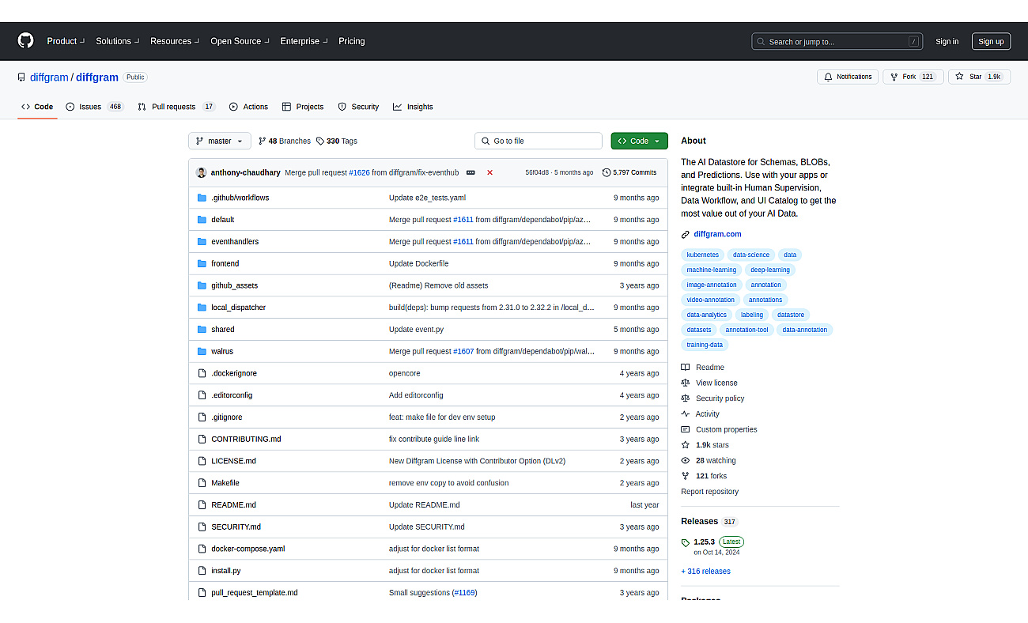The width and height of the screenshot is (1028, 623).
Task: Expand the Enterprise menu
Action: click(x=304, y=41)
